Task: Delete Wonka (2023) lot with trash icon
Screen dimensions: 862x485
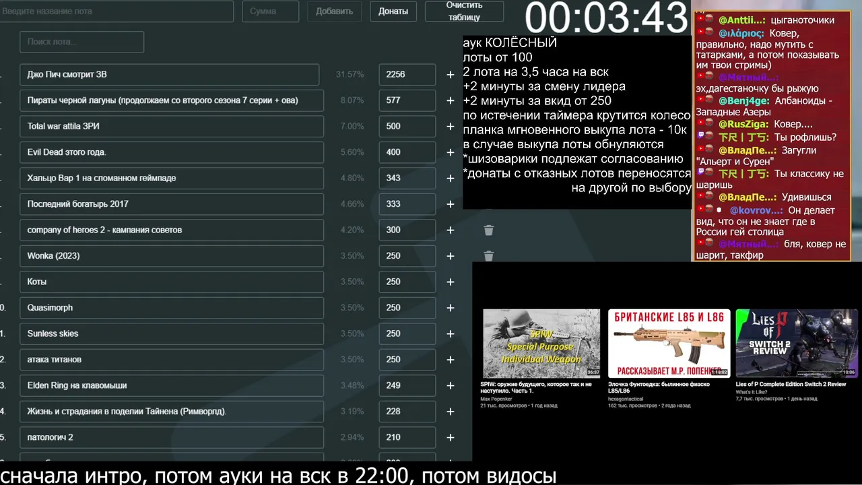Action: [489, 256]
